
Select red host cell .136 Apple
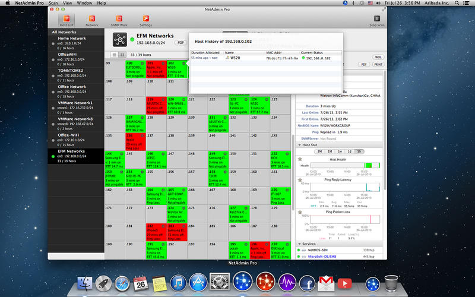(x=135, y=141)
